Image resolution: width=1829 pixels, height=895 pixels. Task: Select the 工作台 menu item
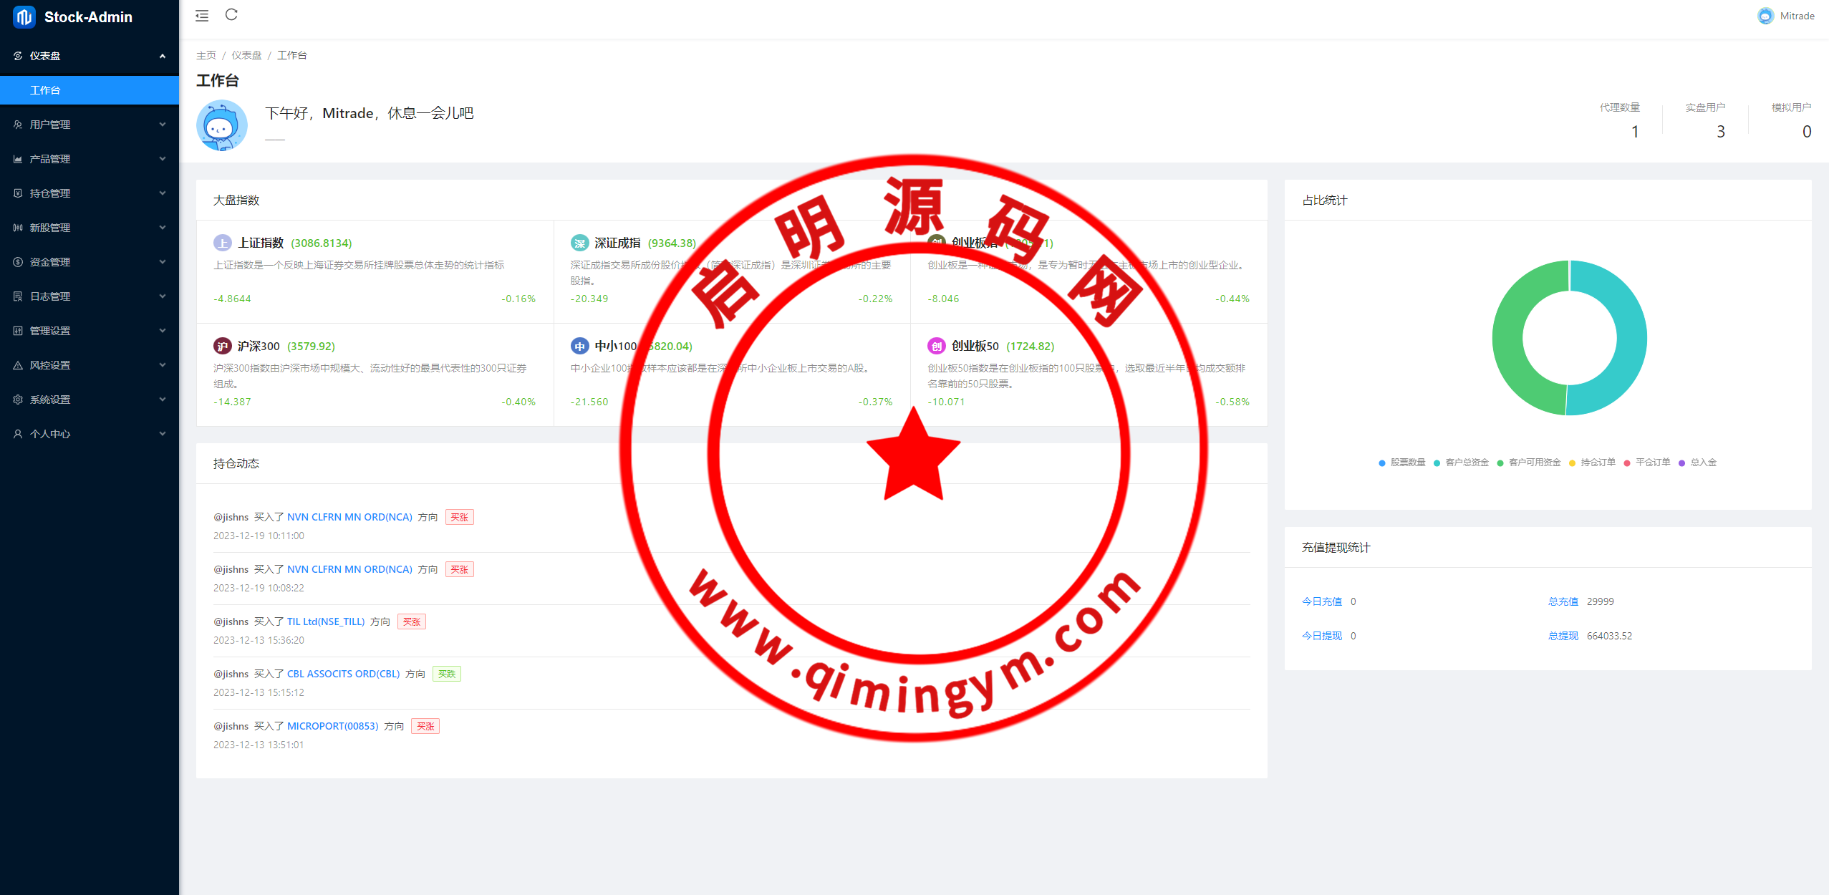coord(45,90)
